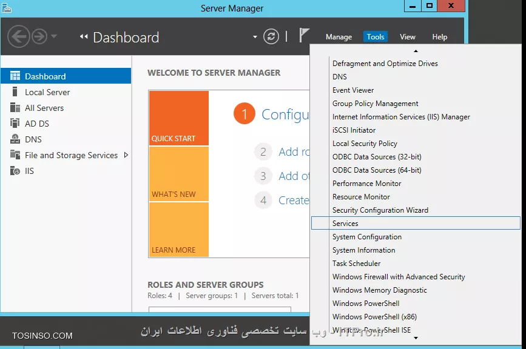Click the Server Manager title bar icon
The width and height of the screenshot is (526, 349).
pos(7,8)
